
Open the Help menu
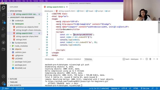coord(46,1)
